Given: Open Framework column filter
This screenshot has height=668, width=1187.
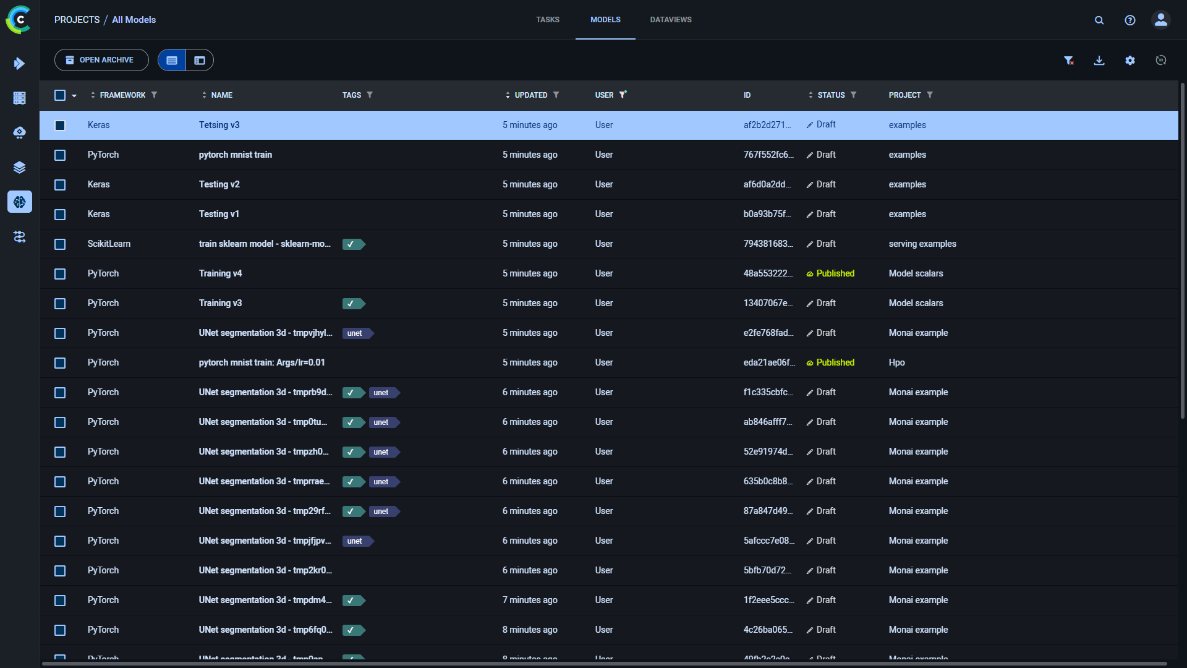Looking at the screenshot, I should point(155,95).
